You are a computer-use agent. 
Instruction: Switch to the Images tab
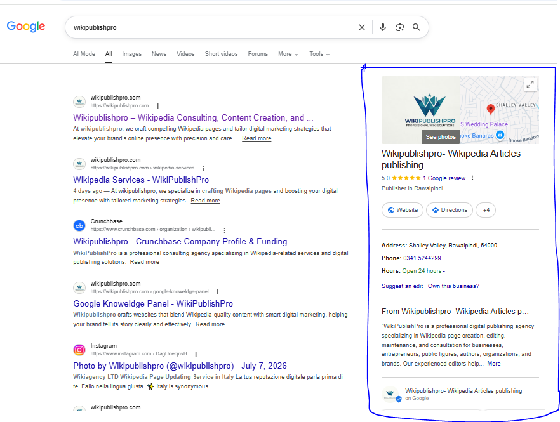[x=132, y=54]
